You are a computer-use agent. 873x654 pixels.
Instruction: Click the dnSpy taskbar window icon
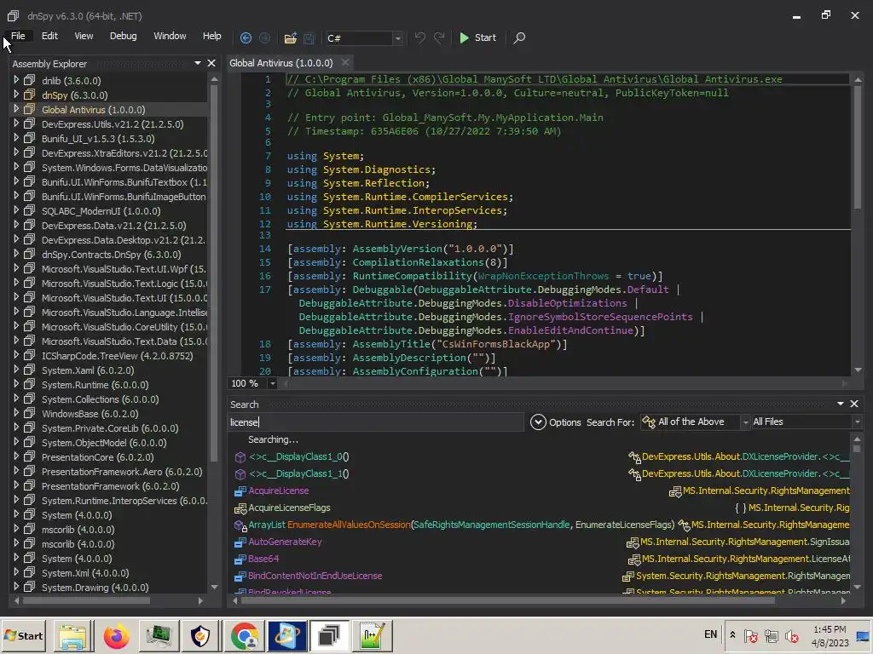(x=329, y=636)
